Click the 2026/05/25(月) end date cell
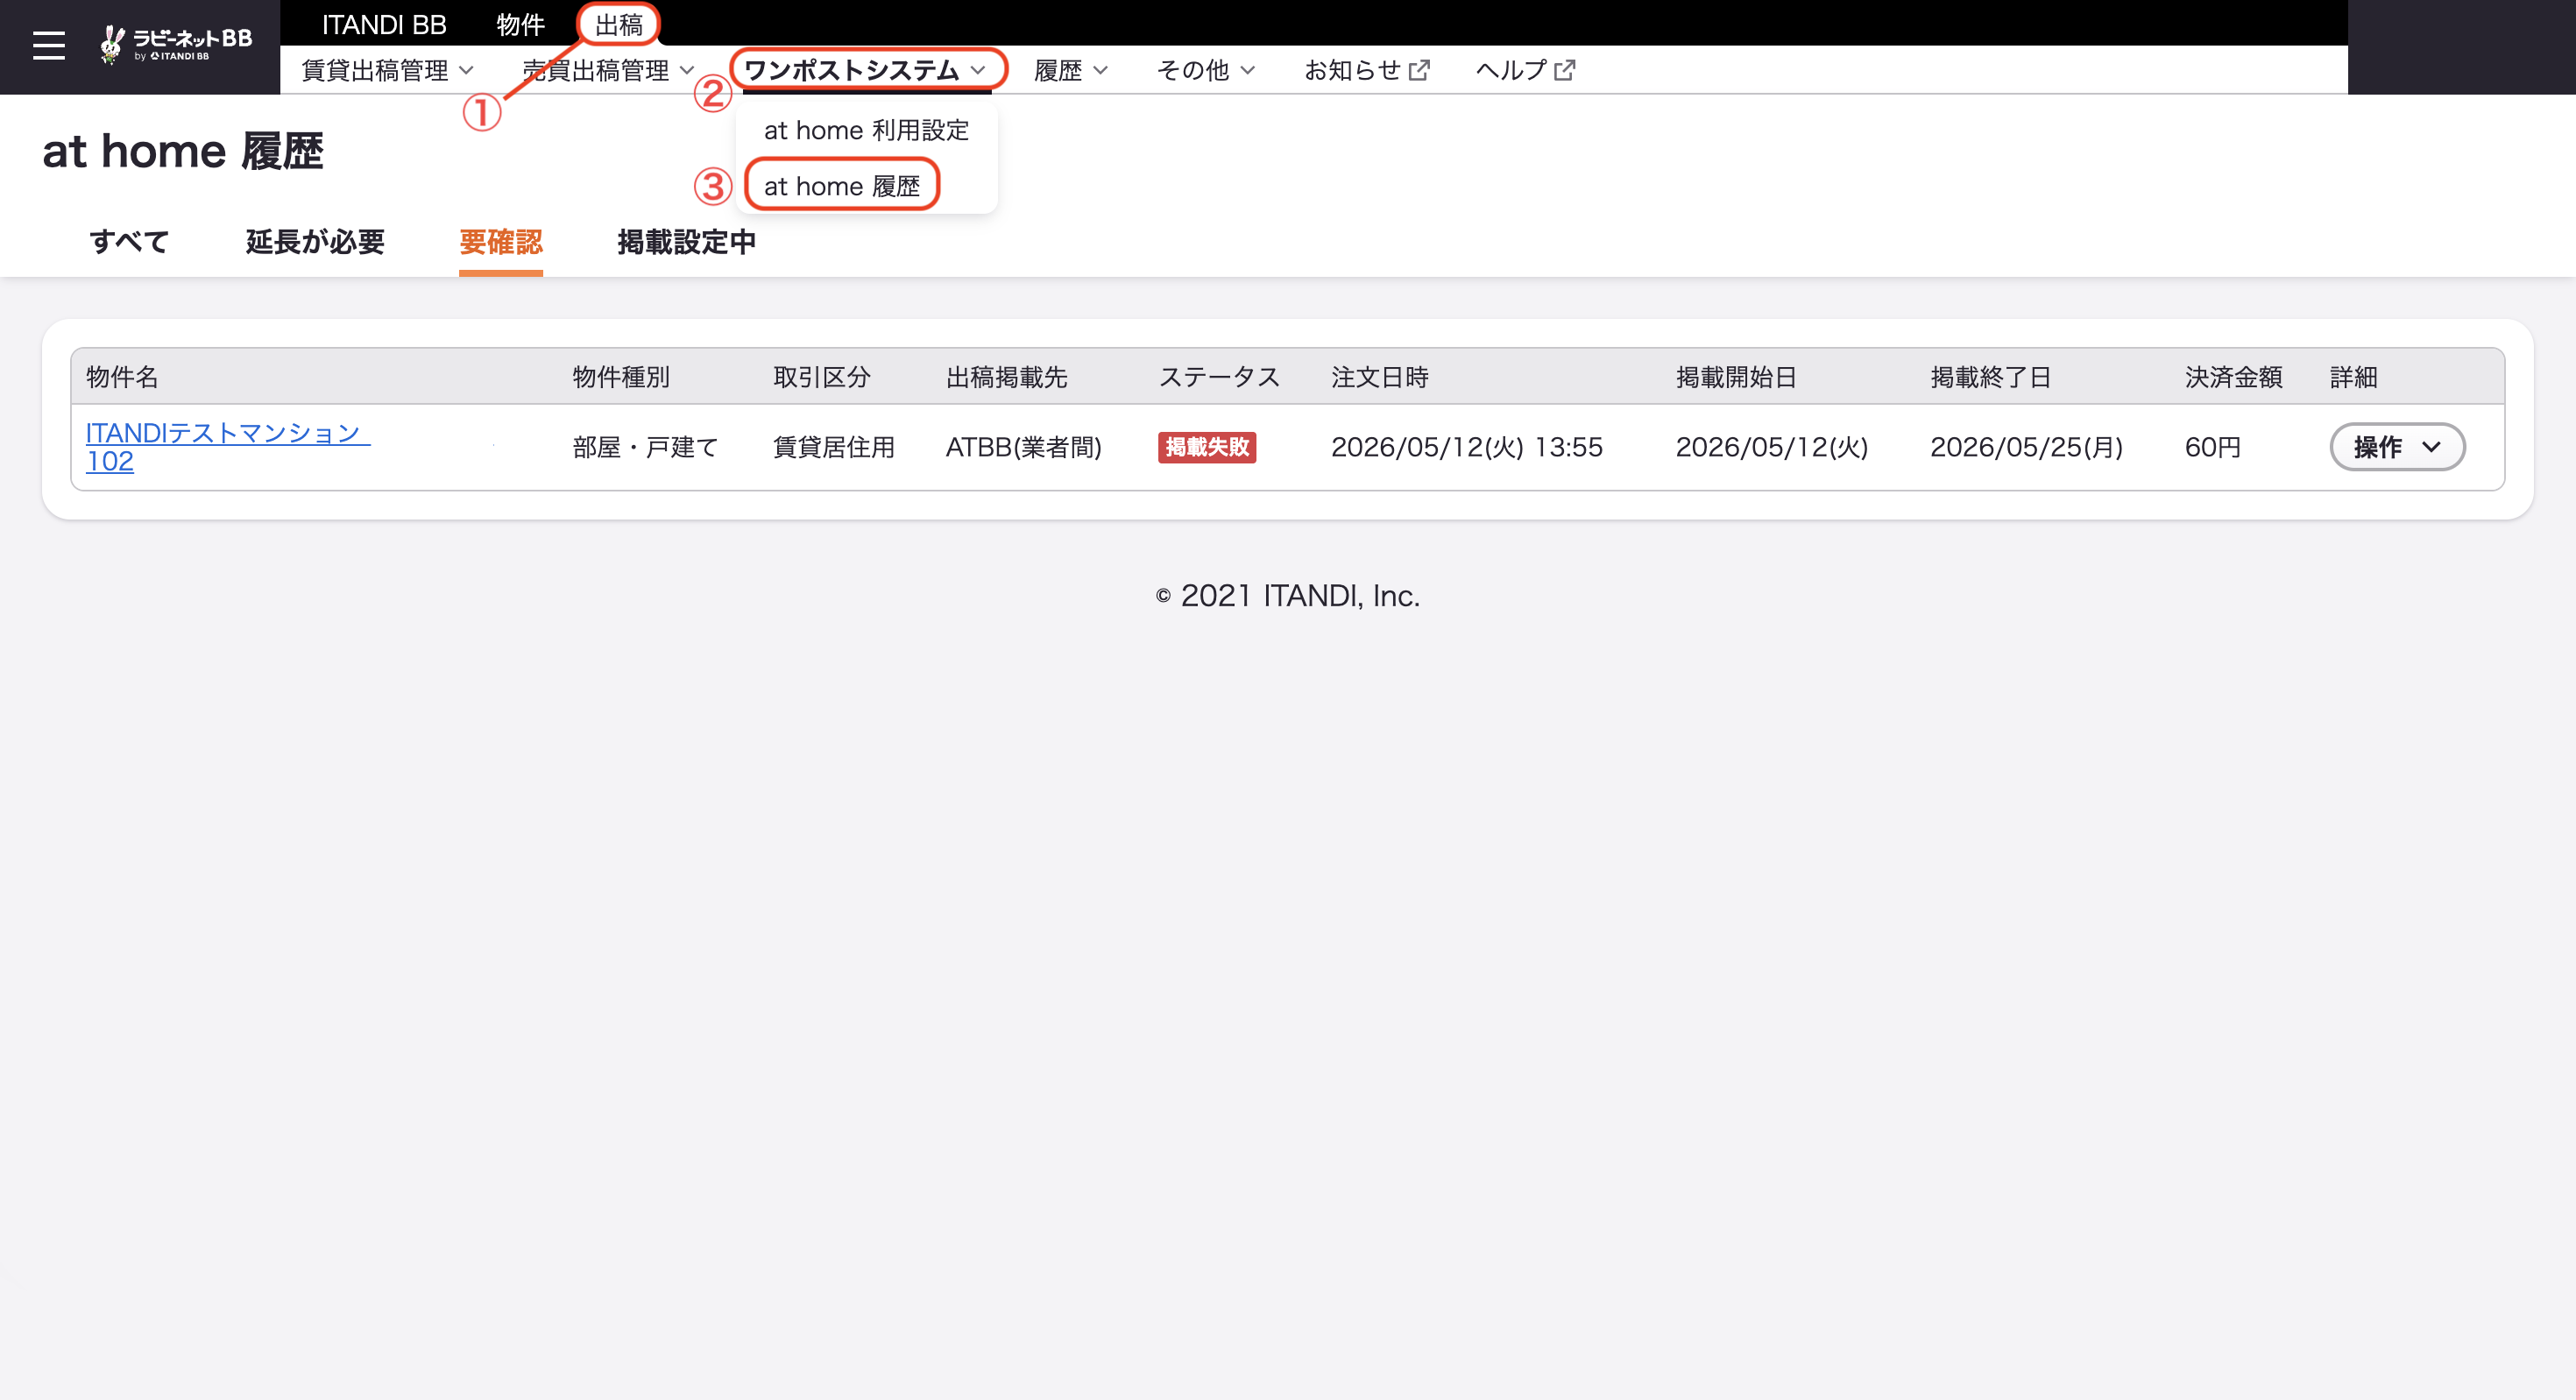The image size is (2576, 1400). (2027, 447)
